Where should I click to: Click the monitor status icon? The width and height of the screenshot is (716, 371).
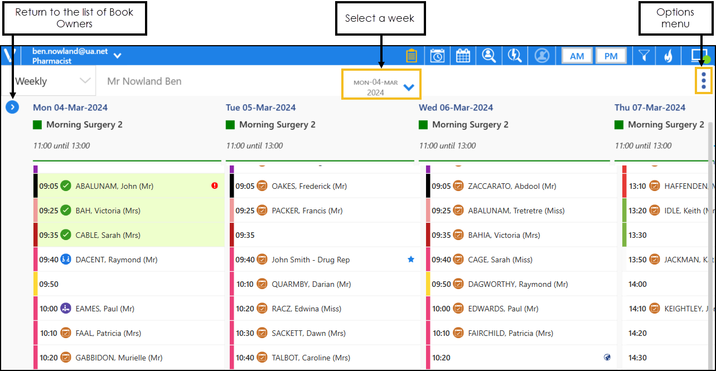(x=699, y=56)
